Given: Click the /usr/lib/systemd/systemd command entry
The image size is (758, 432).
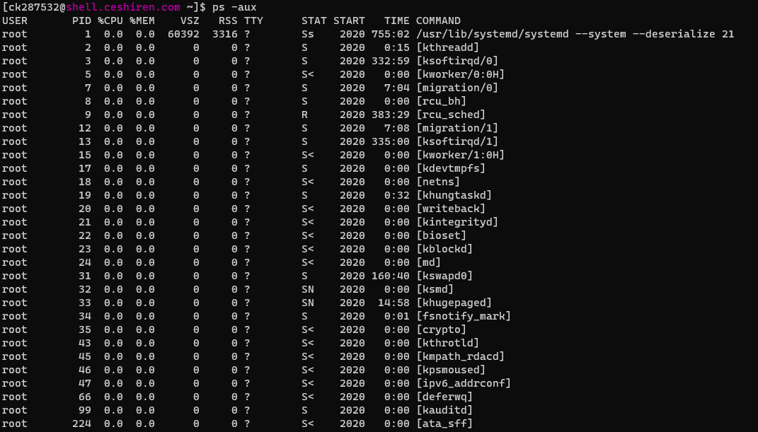Looking at the screenshot, I should 492,34.
